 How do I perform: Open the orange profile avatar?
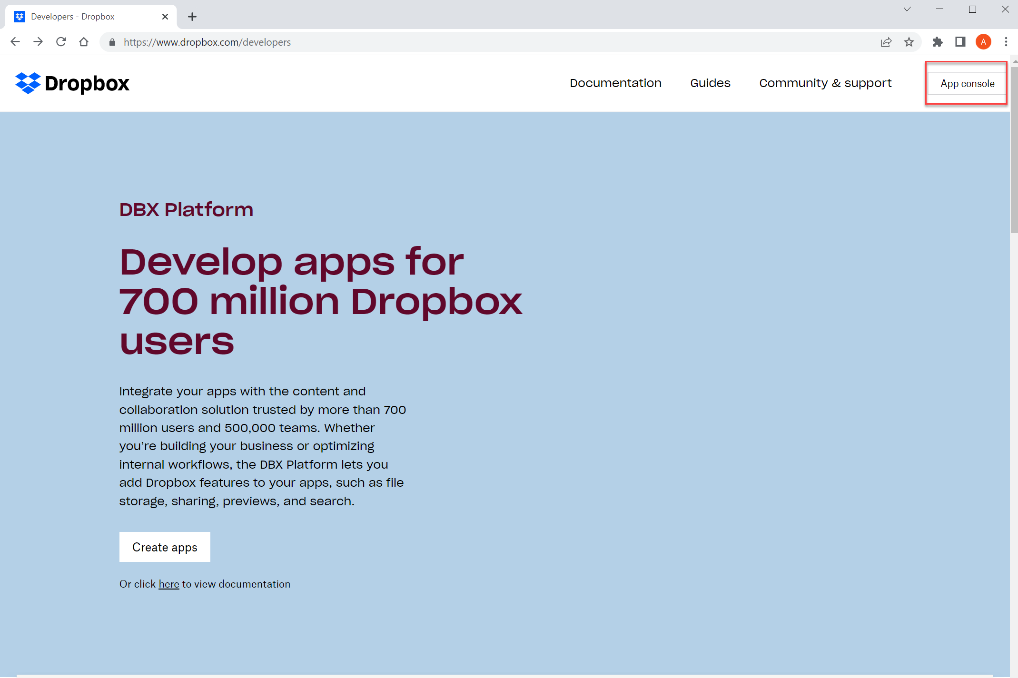click(983, 42)
